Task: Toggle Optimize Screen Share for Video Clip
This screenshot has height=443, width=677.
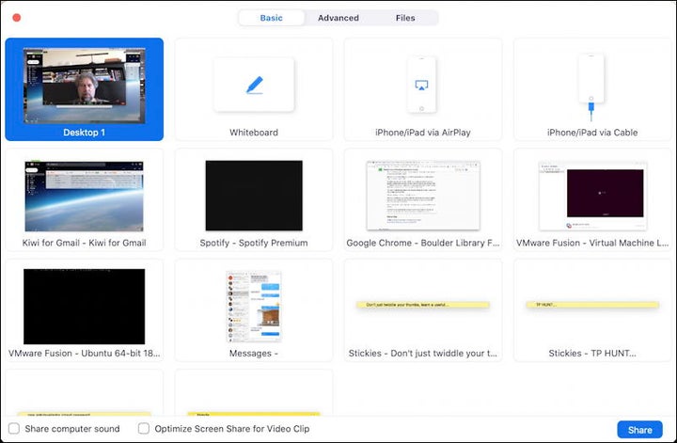Action: (x=144, y=429)
